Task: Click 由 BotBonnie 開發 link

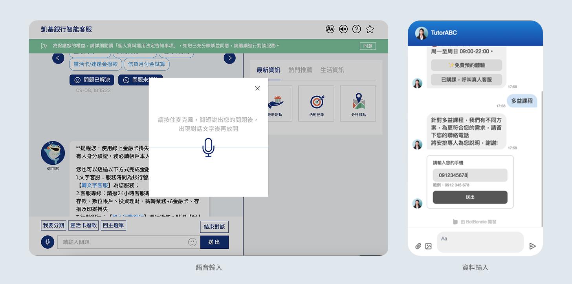Action: pyautogui.click(x=475, y=222)
